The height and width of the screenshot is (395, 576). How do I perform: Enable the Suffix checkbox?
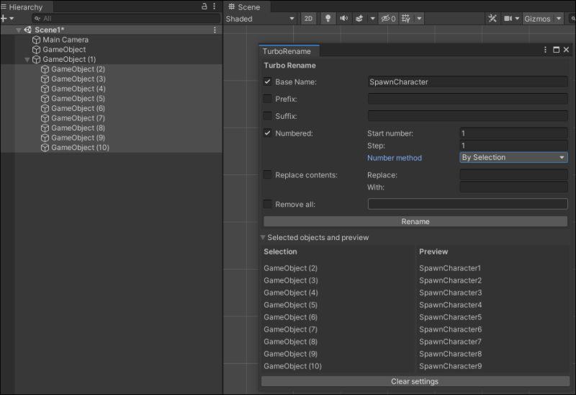[267, 116]
